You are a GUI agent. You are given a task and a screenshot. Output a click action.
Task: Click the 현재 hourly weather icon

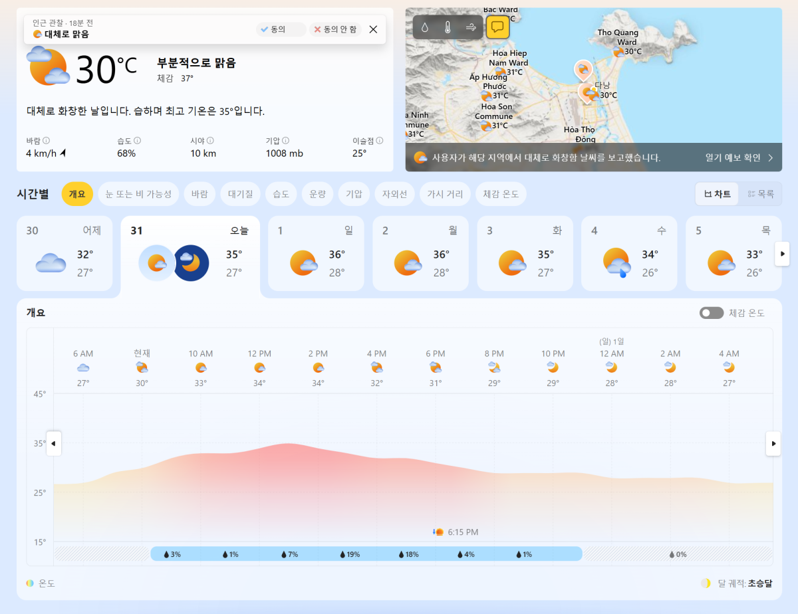142,367
